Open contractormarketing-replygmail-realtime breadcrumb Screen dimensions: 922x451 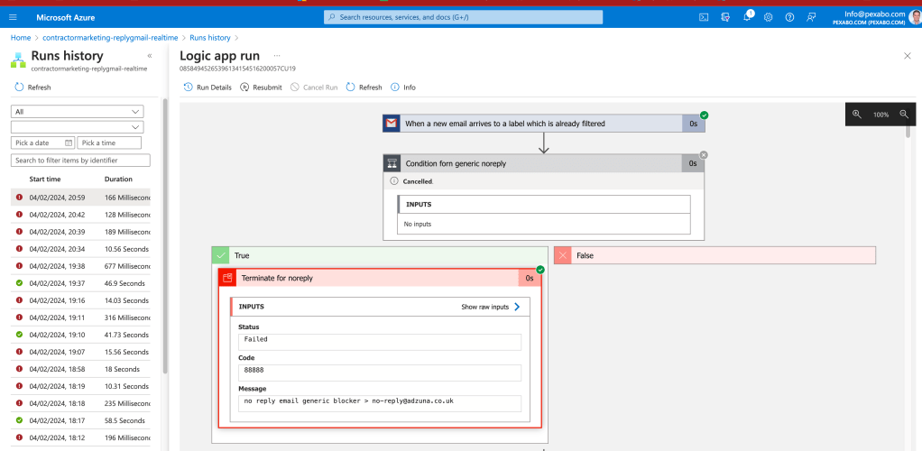tap(111, 38)
